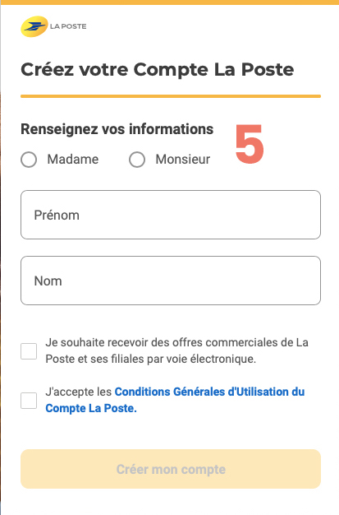Click the orange divider line under the title
The height and width of the screenshot is (515, 339).
pos(171,96)
